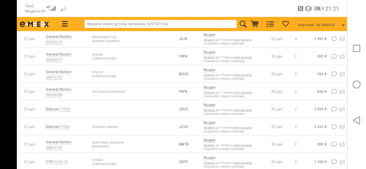Open пункт выдачи link for 836 ₽ order
Screen dimensions: 366x169
[x=242, y=92]
